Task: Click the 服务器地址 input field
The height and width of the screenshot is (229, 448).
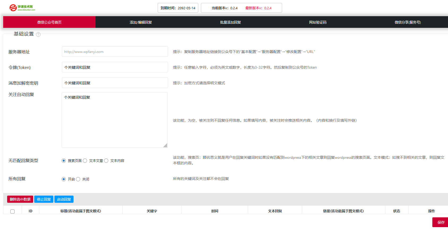Action: click(x=115, y=52)
